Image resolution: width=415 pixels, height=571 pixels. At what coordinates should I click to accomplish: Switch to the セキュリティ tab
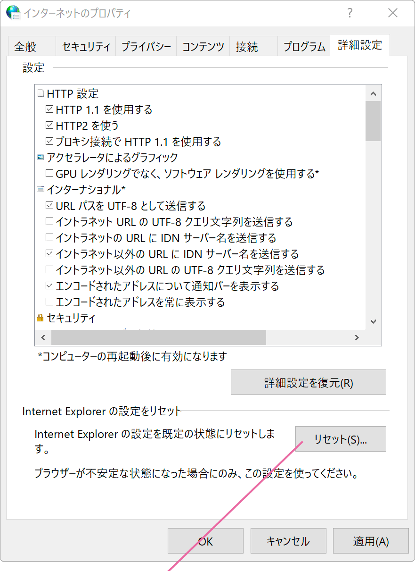point(86,47)
